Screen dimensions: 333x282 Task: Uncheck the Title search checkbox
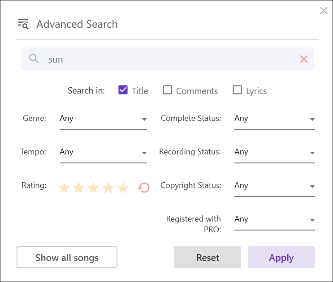(123, 90)
